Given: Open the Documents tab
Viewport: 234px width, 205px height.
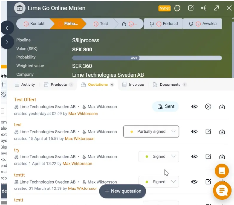Looking at the screenshot, I should (170, 85).
